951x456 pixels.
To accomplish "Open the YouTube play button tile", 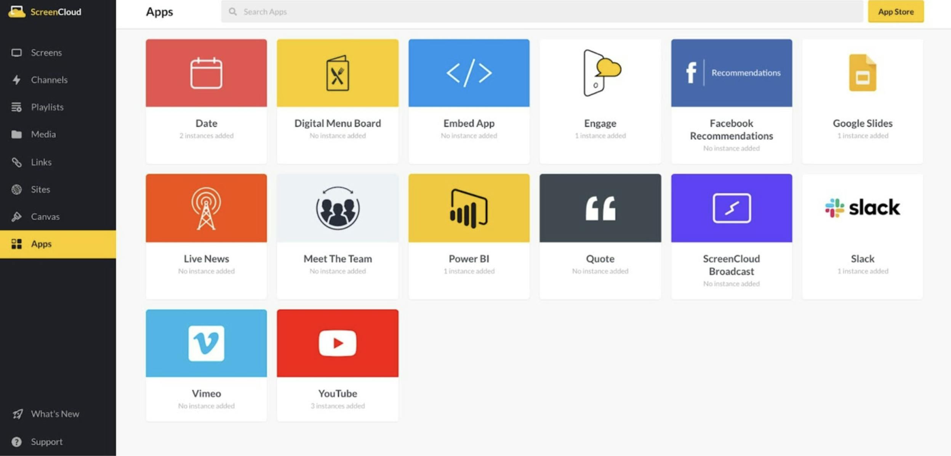I will pyautogui.click(x=338, y=343).
